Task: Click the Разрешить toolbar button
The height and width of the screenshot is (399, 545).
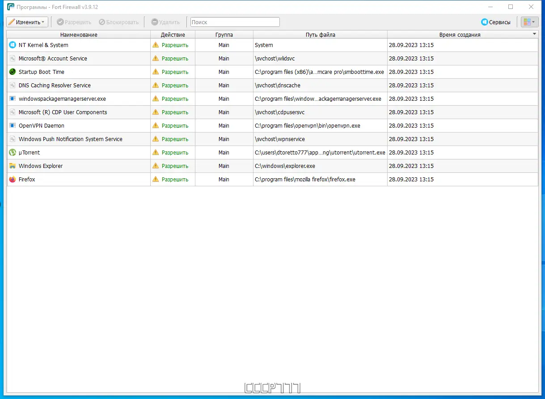Action: click(x=74, y=22)
